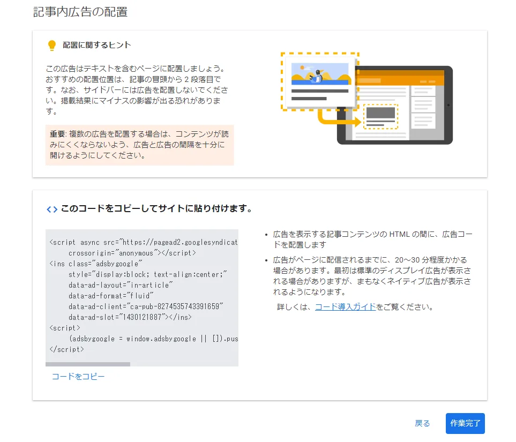Click the code box horizontal scrollbar thumb
This screenshot has height=442, width=516.
click(88, 364)
